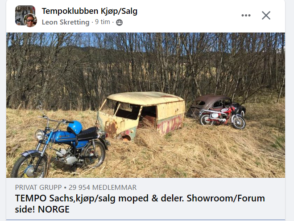Image resolution: width=294 pixels, height=221 pixels.
Task: Click the blue moped in the photo
Action: point(61,146)
